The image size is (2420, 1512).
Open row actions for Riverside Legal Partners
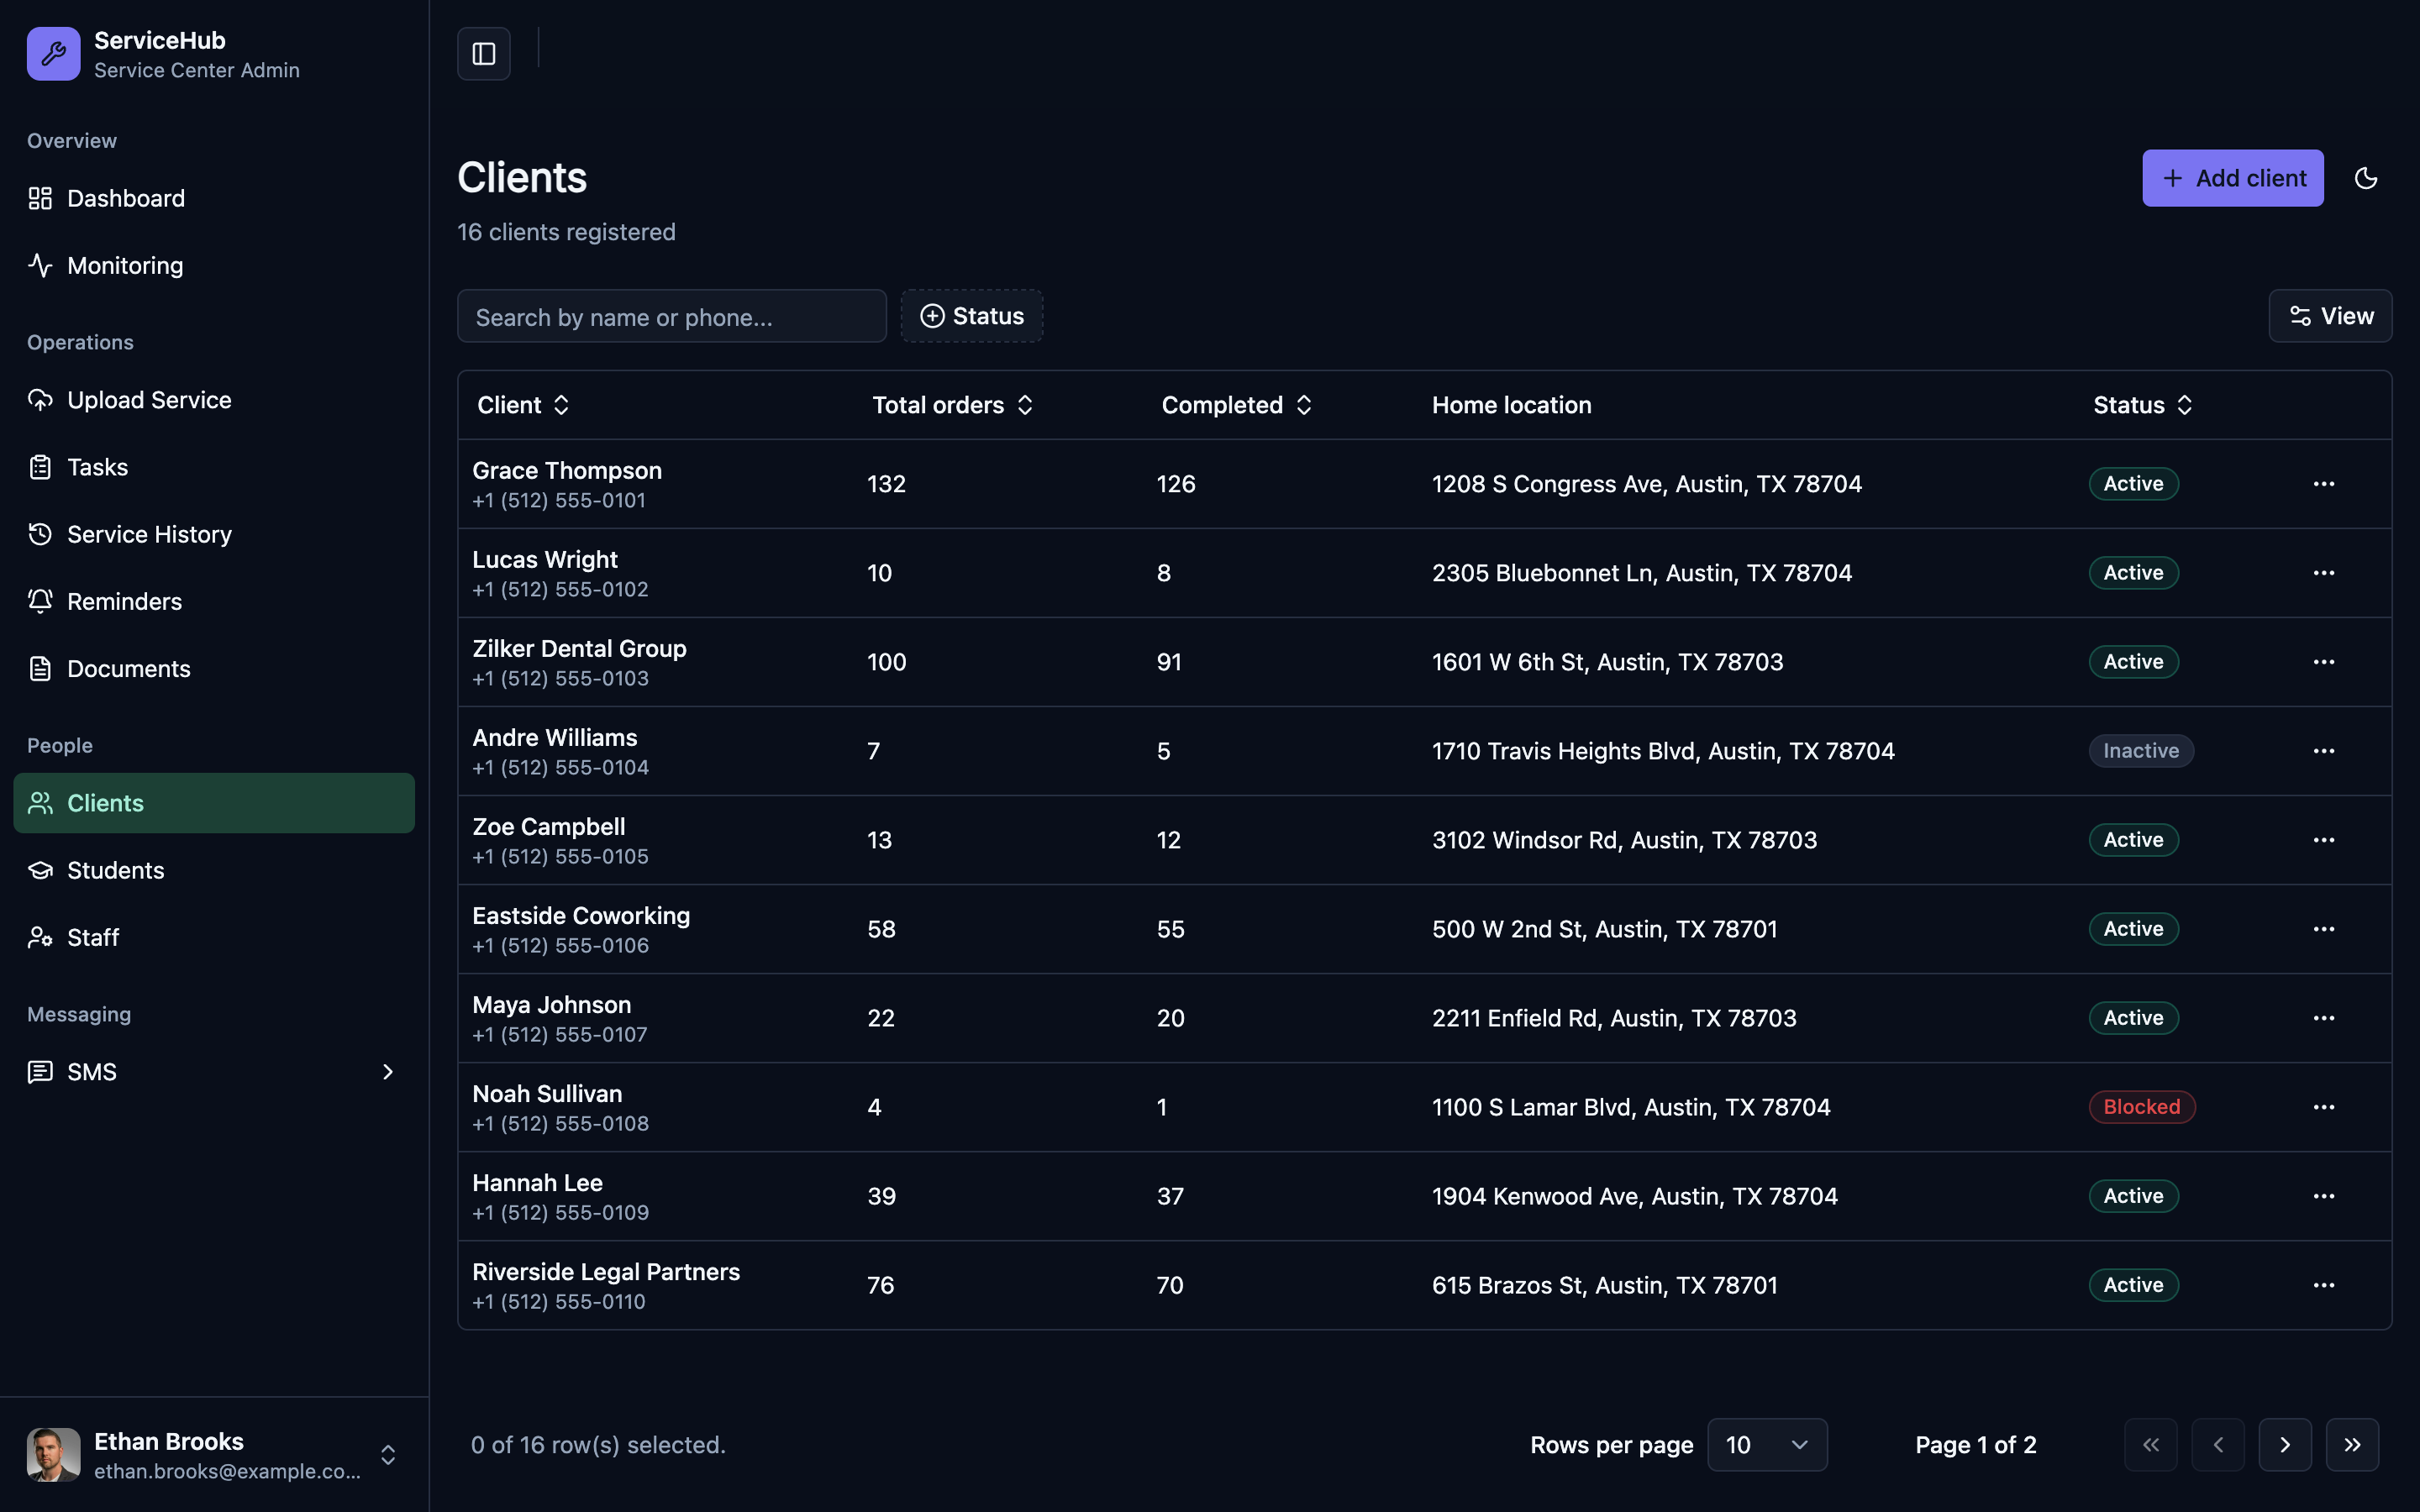[x=2324, y=1285]
